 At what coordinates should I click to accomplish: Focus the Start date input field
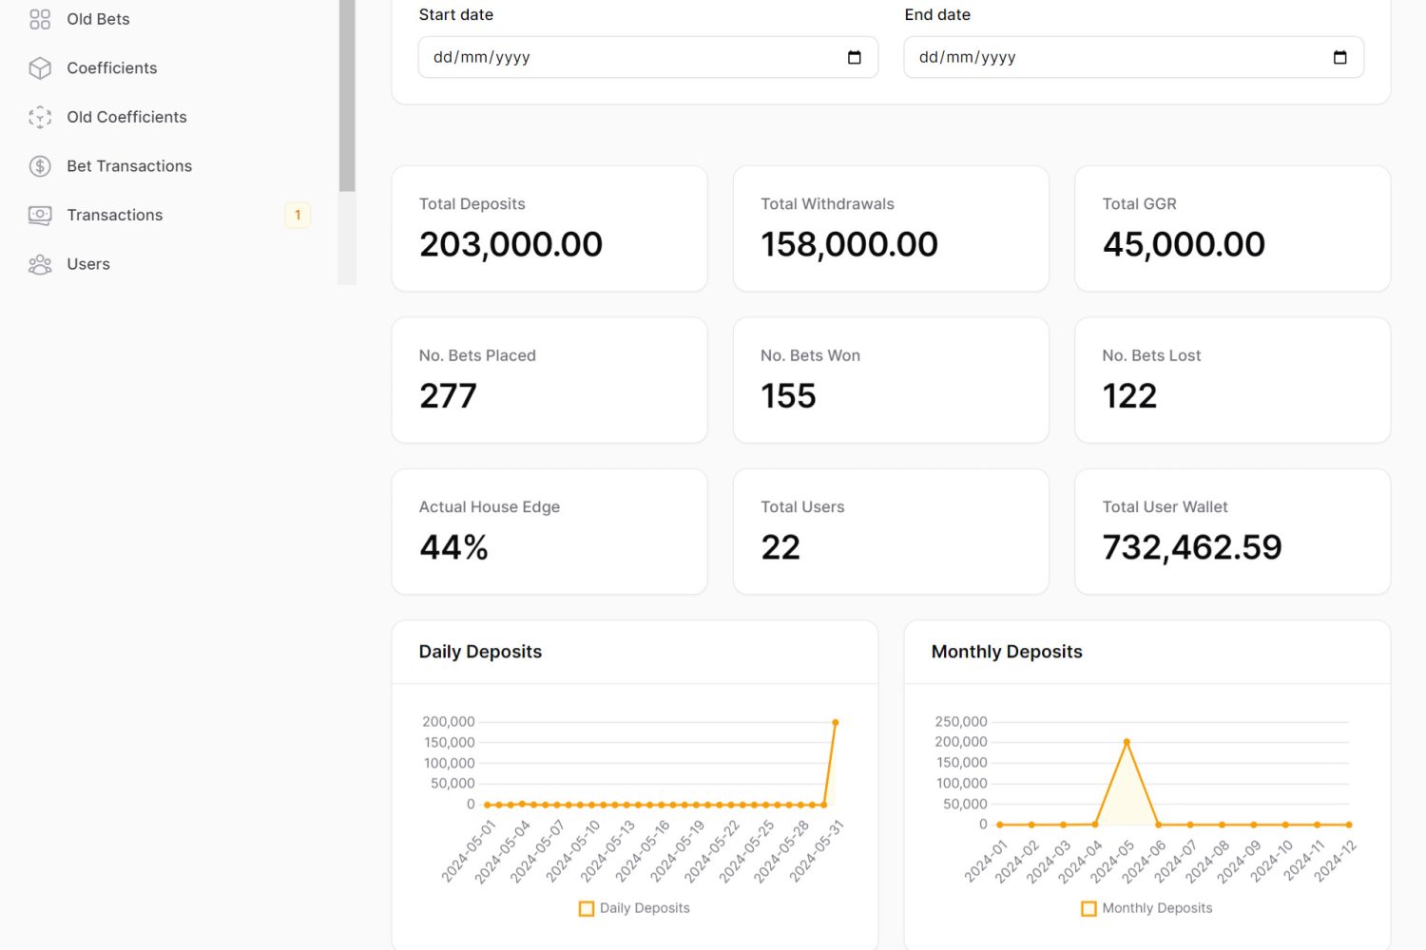click(x=647, y=57)
